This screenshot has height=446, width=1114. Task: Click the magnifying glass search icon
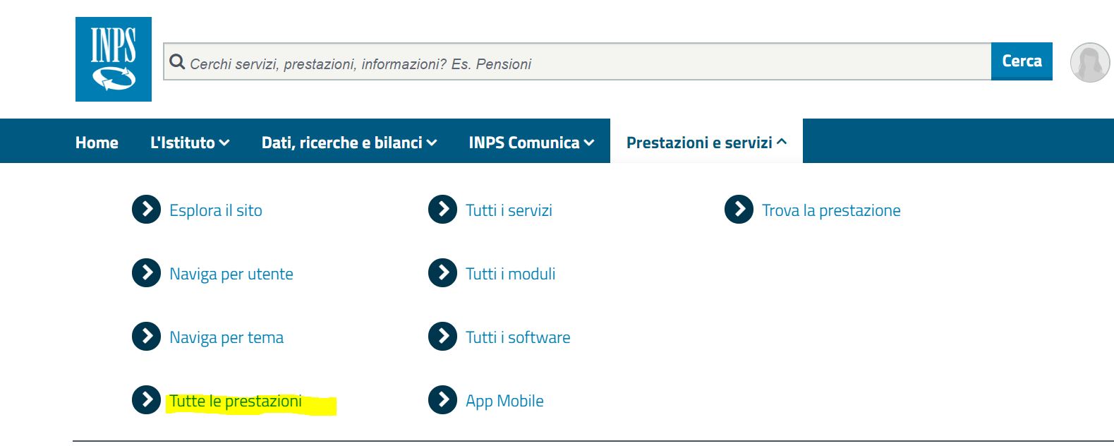click(177, 62)
